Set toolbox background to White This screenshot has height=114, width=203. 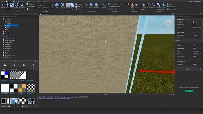coord(9,106)
